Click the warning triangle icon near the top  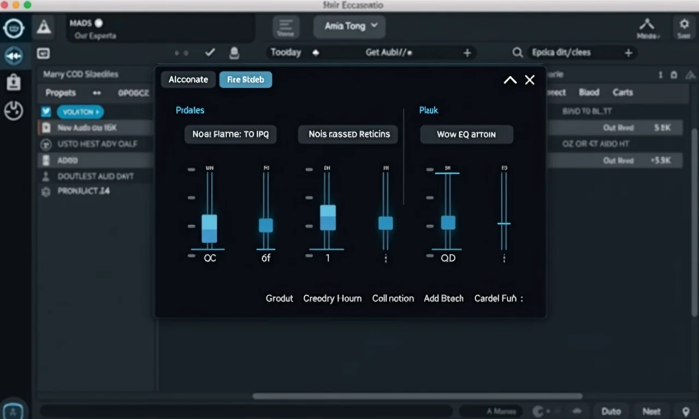(x=44, y=27)
